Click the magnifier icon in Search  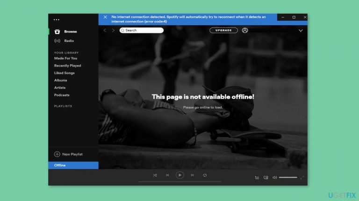click(122, 30)
